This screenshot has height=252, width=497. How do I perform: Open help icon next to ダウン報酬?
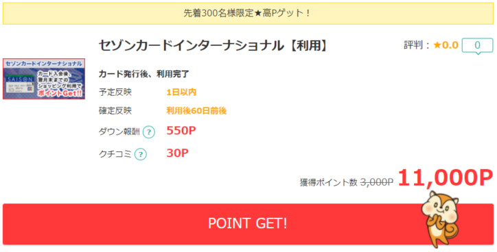149,132
